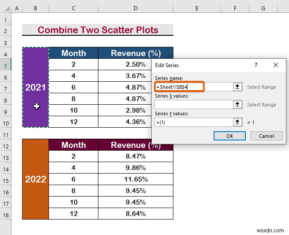Select the 11.65% revenue cell
Viewport: 289px width, 235px height.
[x=135, y=179]
